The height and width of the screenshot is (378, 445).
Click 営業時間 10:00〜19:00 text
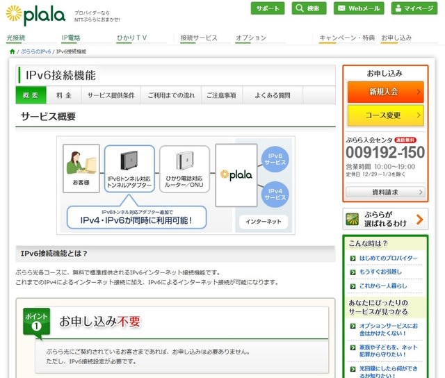380,167
